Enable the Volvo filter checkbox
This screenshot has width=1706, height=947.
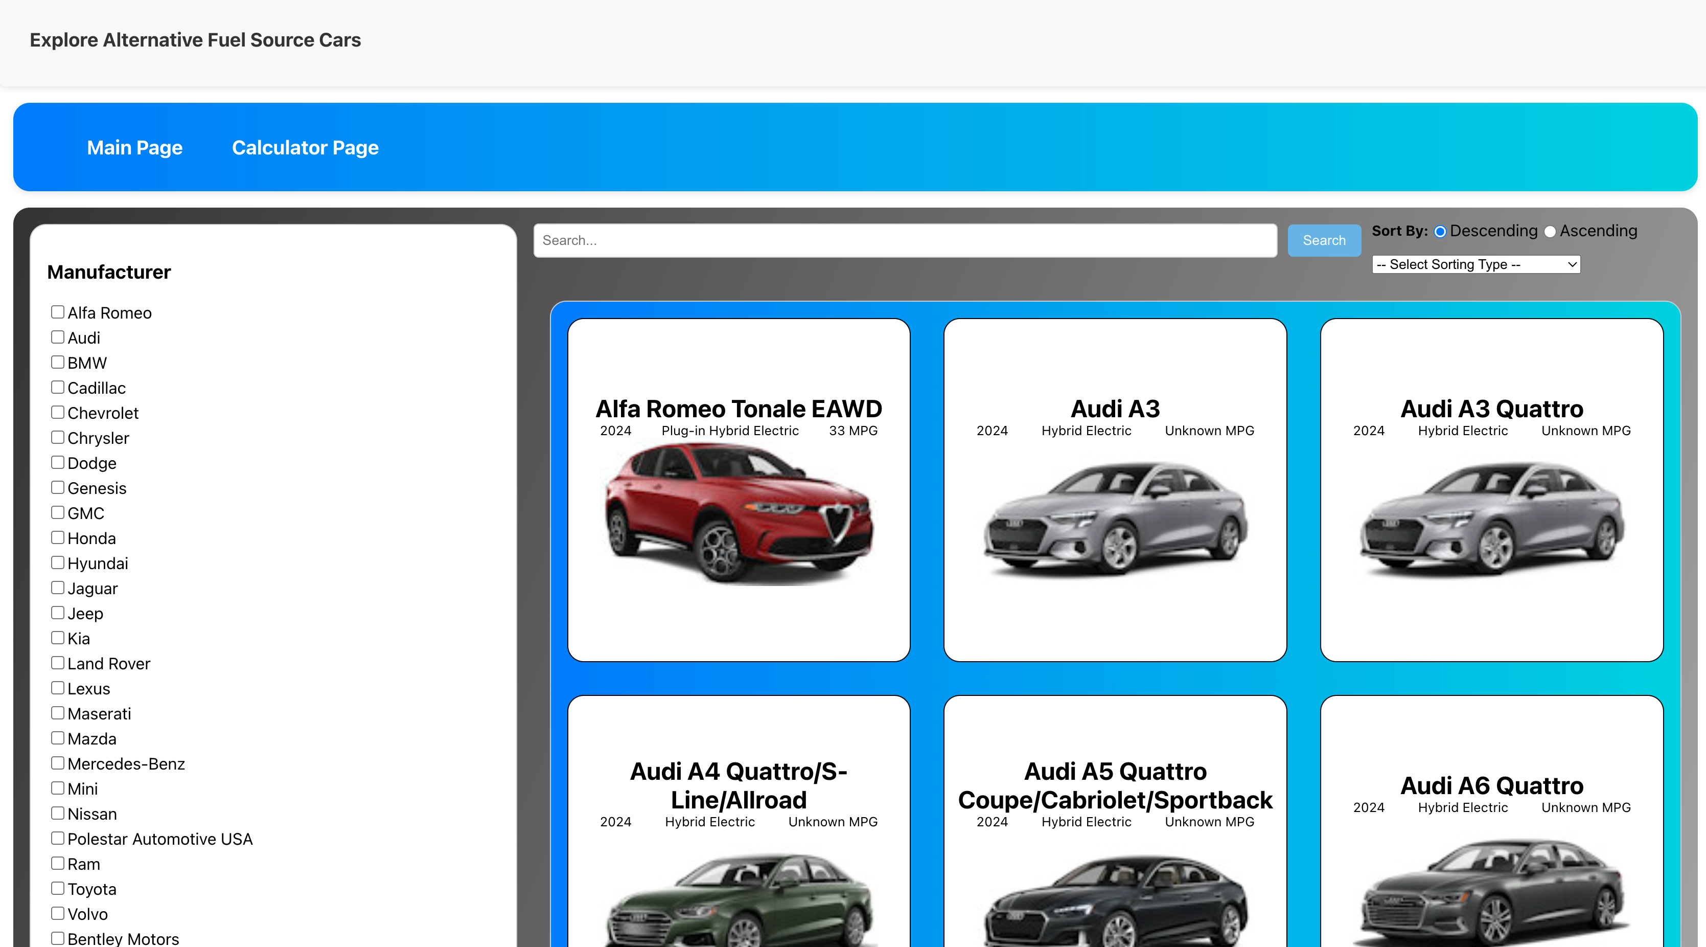(58, 913)
